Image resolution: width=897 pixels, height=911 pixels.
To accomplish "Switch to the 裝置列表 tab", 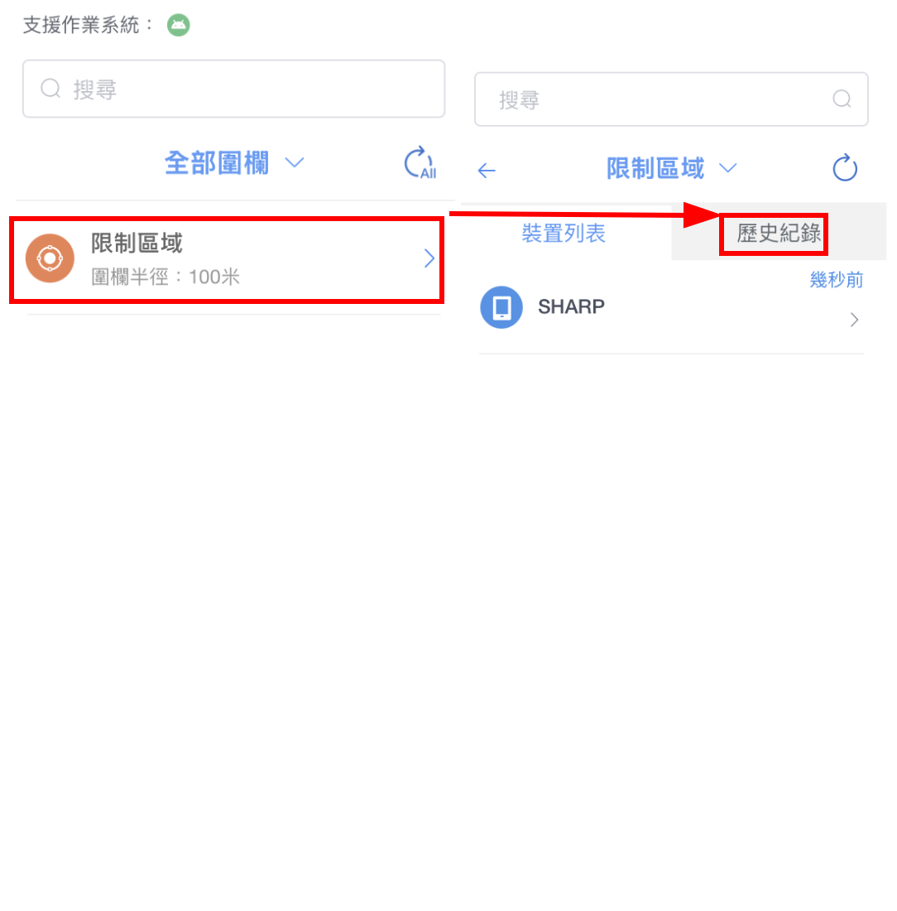I will tap(564, 234).
